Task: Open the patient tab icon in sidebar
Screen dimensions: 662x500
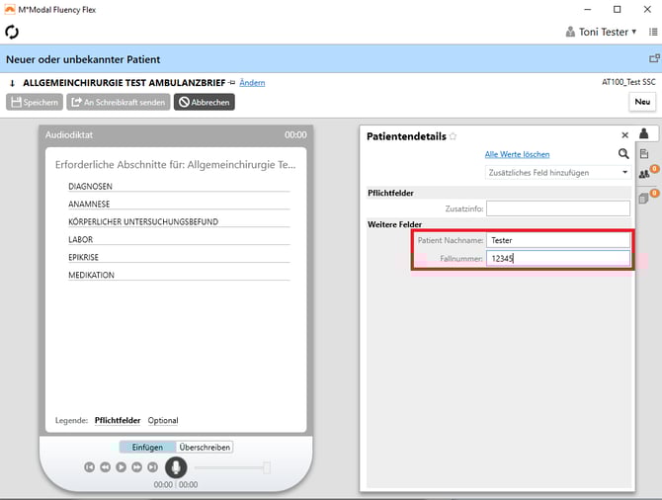Action: coord(644,133)
